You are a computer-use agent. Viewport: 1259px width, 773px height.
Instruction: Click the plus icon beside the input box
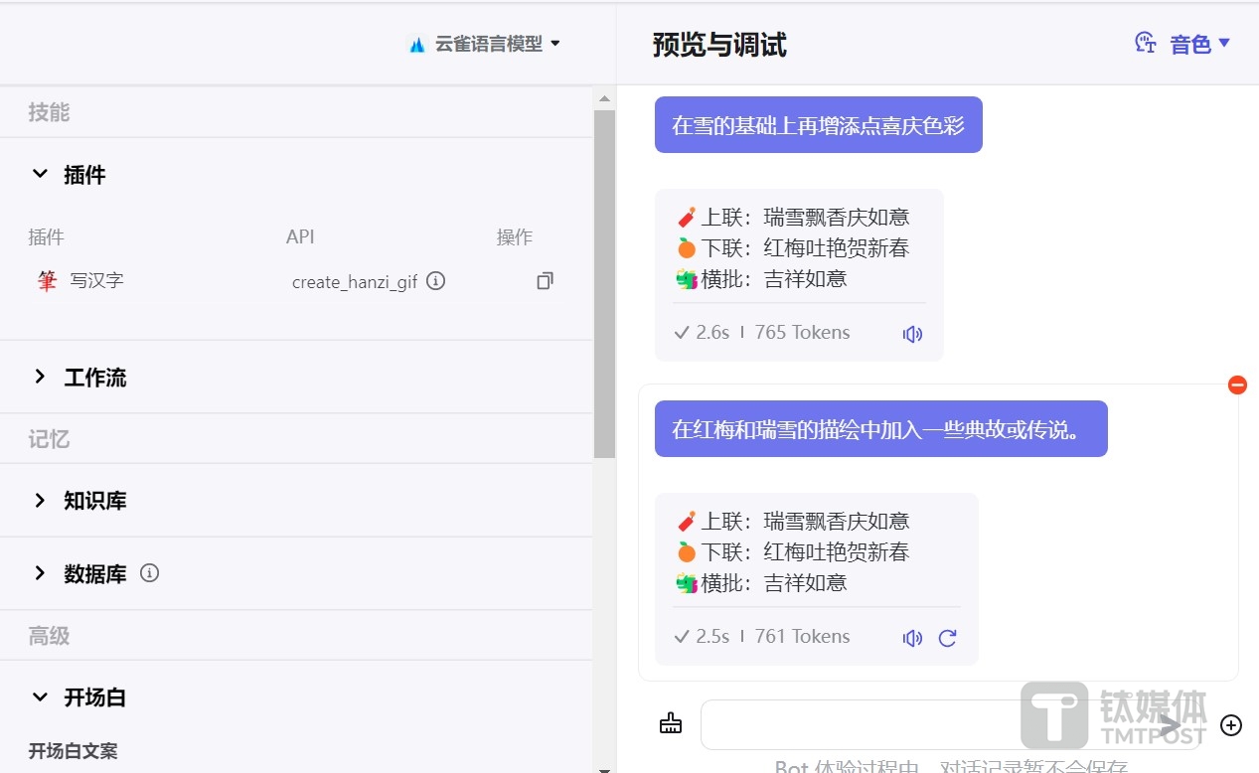[1231, 725]
